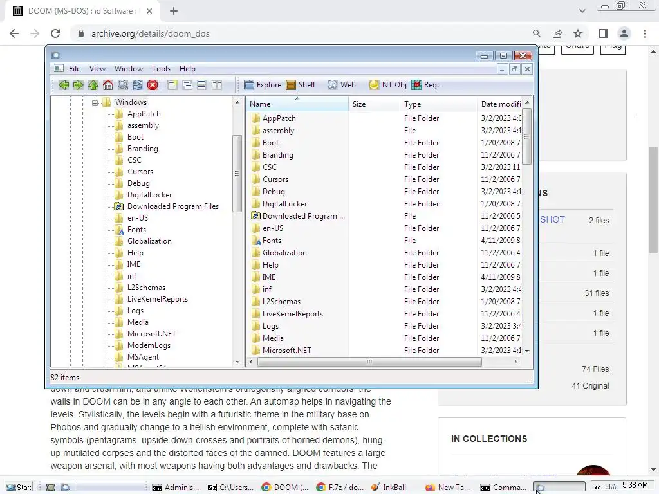Click the new window layout icon

[172, 85]
